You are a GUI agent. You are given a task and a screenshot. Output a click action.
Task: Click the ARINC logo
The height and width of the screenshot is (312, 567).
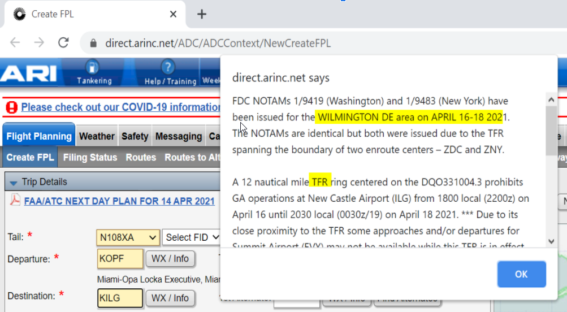[29, 73]
